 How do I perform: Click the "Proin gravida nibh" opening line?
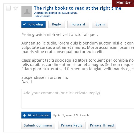pyautogui.click(x=59, y=35)
